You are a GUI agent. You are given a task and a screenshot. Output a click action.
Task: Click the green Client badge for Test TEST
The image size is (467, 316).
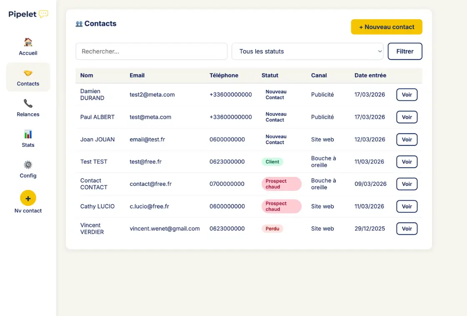click(272, 161)
